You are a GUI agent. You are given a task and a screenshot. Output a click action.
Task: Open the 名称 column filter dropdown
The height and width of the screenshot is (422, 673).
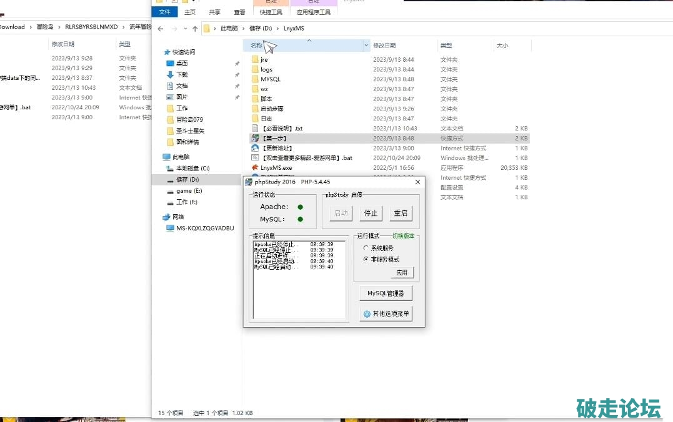(x=366, y=46)
